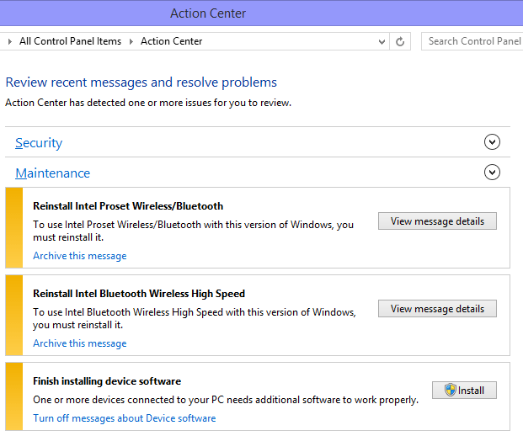523x436 pixels.
Task: Click the 'One or more devices connected' description
Action: point(226,400)
